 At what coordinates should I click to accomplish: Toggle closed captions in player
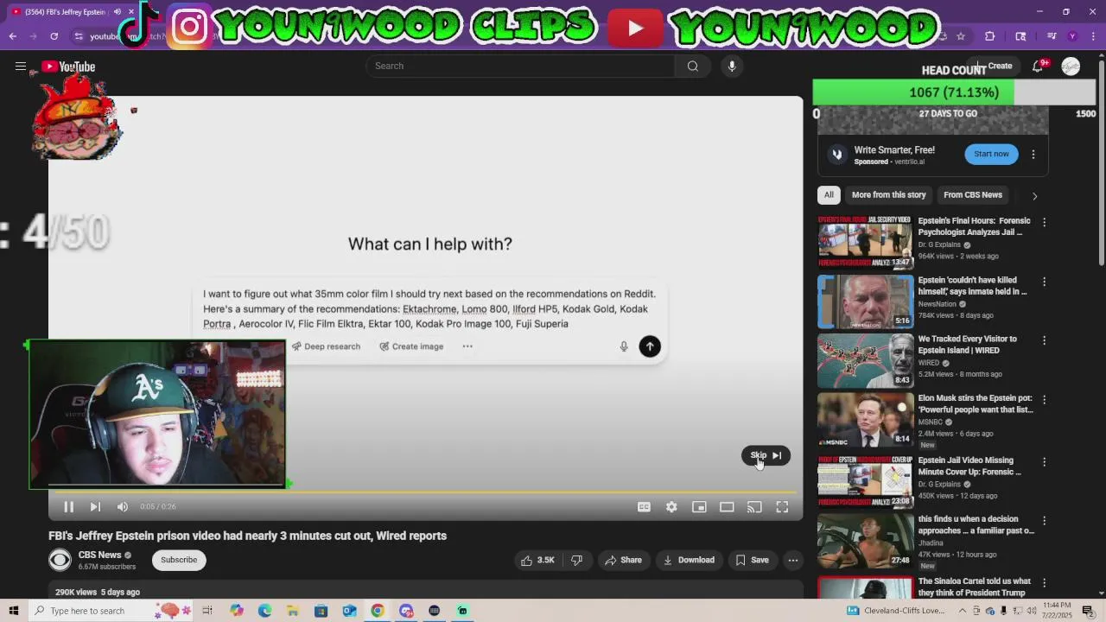[x=644, y=507]
